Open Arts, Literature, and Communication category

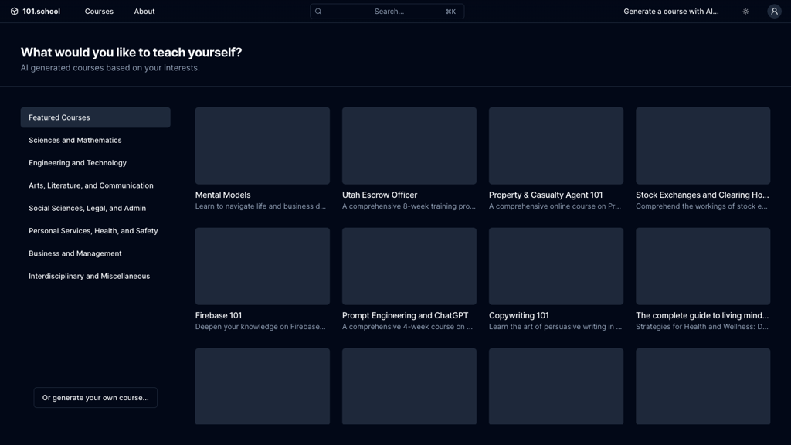(90, 185)
